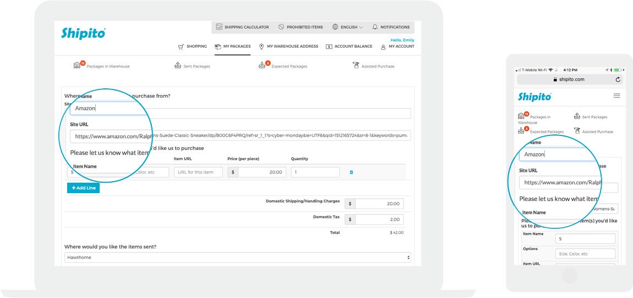Select My Packages tab
633x298 pixels.
(x=232, y=47)
